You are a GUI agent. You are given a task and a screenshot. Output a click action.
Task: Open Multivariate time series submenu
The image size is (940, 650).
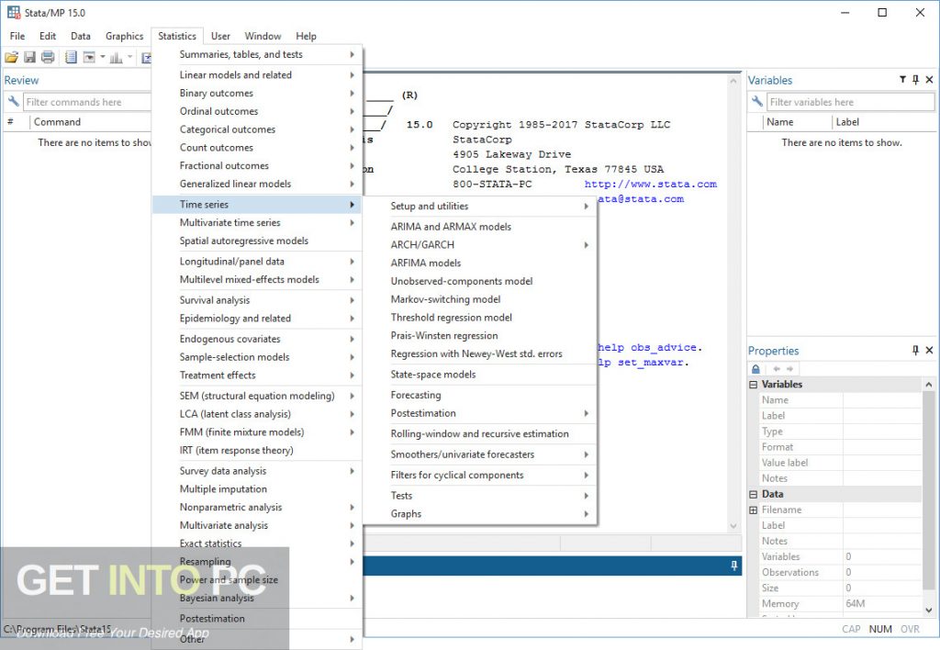pyautogui.click(x=257, y=222)
